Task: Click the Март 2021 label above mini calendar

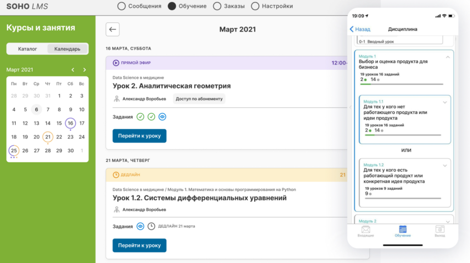Action: coord(20,70)
